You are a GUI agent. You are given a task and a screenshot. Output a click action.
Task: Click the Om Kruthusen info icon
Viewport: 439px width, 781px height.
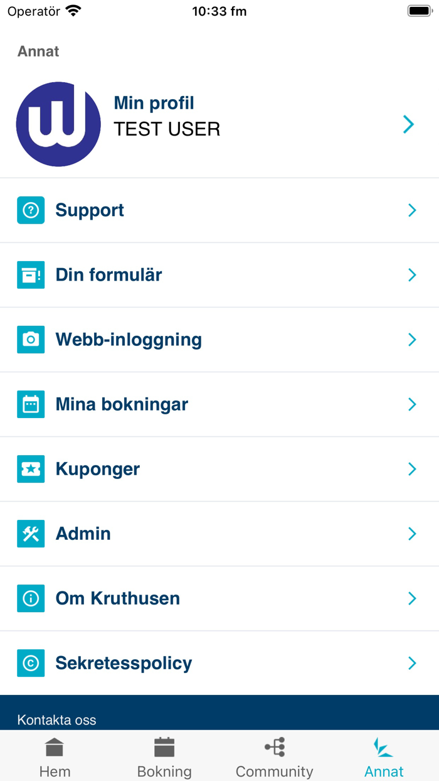click(31, 598)
